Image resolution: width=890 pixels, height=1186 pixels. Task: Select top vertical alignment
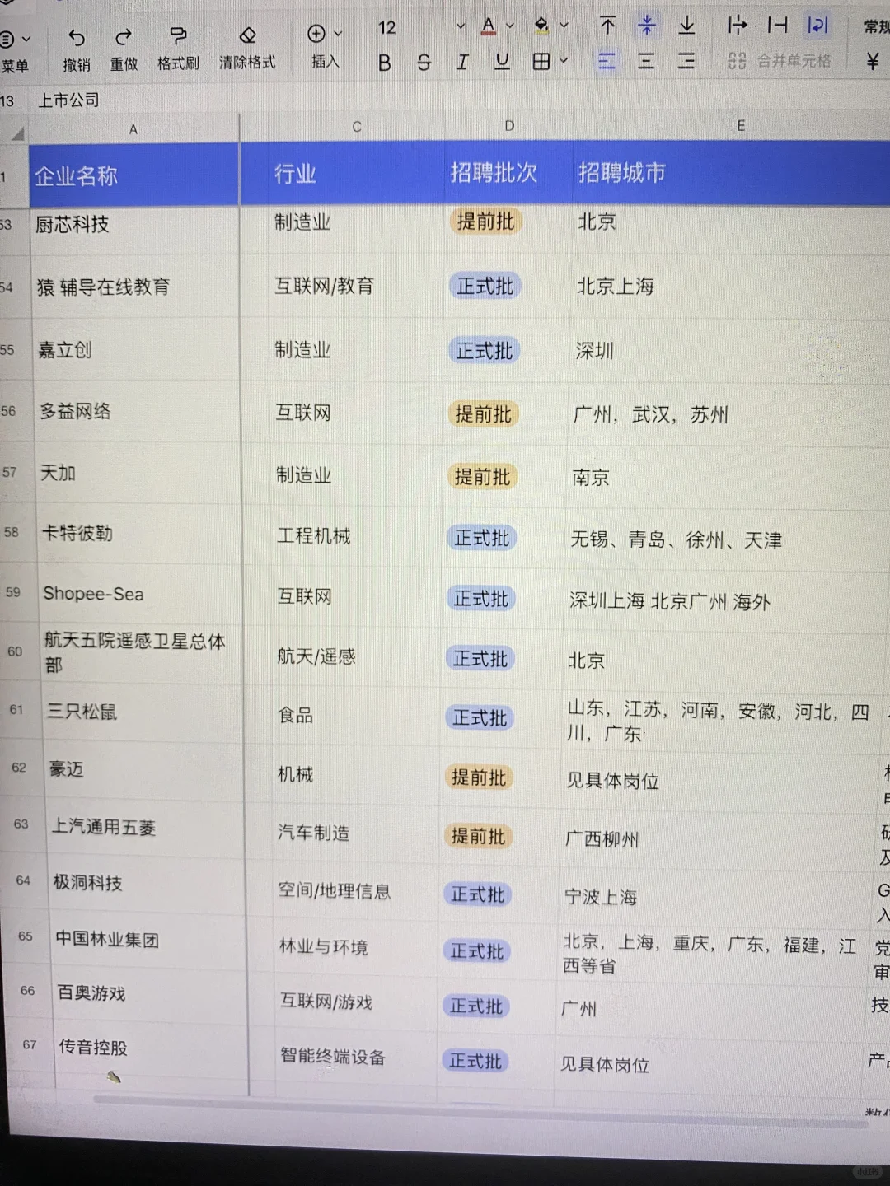pos(607,26)
